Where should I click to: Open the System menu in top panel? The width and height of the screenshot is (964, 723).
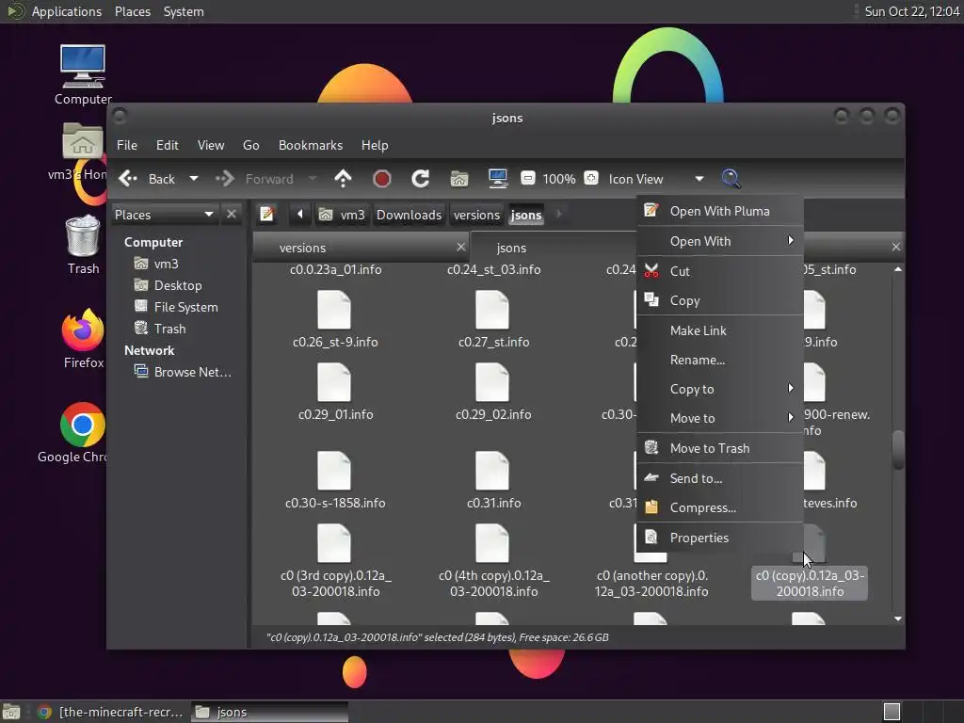[x=184, y=11]
